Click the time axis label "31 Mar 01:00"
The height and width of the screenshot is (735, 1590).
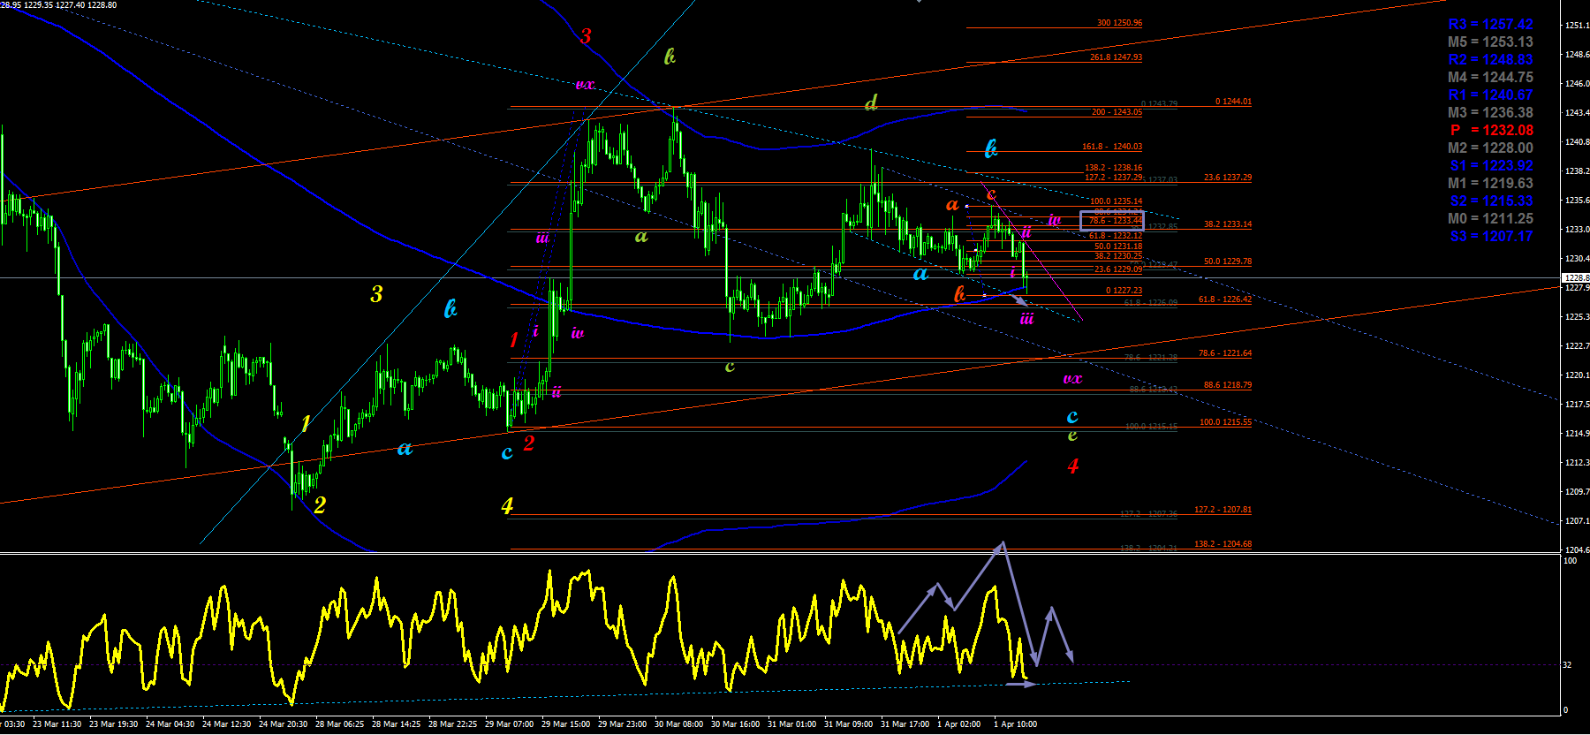792,724
